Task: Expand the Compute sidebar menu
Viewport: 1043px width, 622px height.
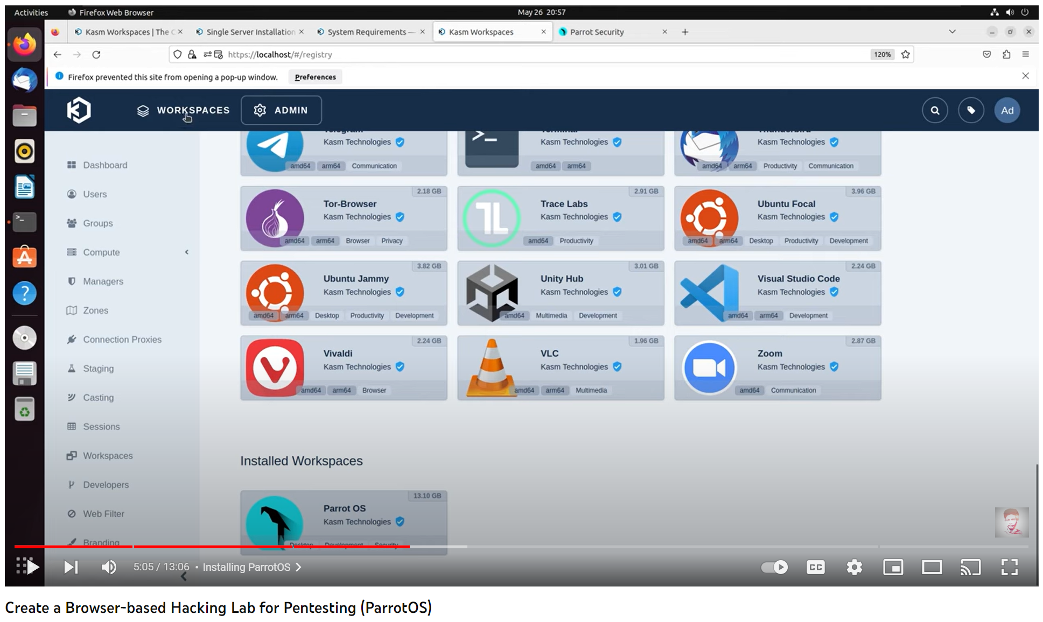Action: click(x=101, y=252)
